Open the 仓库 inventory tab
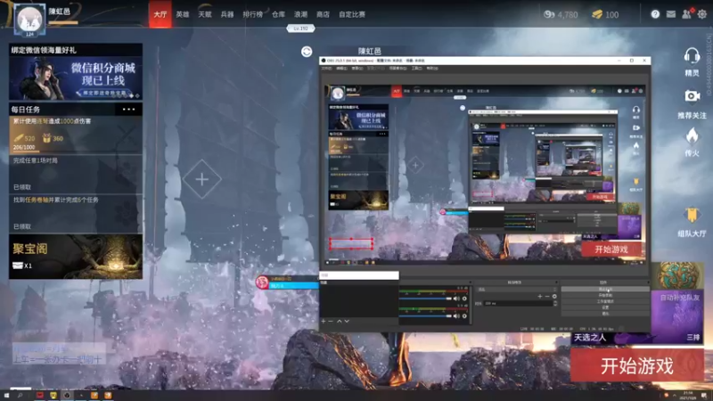This screenshot has height=401, width=713. pyautogui.click(x=278, y=14)
